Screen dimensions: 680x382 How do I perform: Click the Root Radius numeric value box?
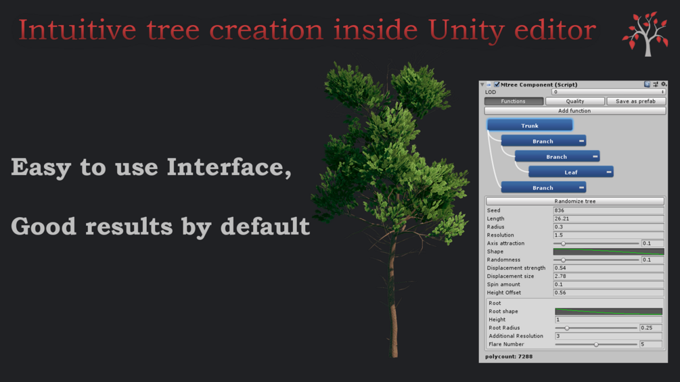[x=651, y=328]
